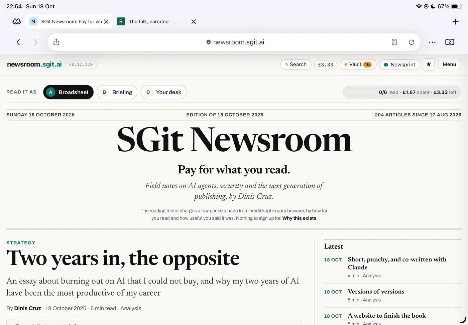The width and height of the screenshot is (468, 325).
Task: Click the star favourites button
Action: [x=429, y=64]
